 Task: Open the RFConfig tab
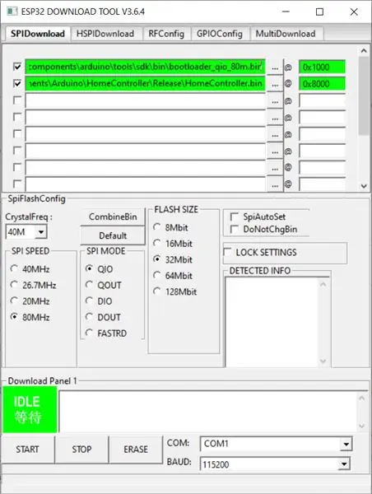(166, 34)
